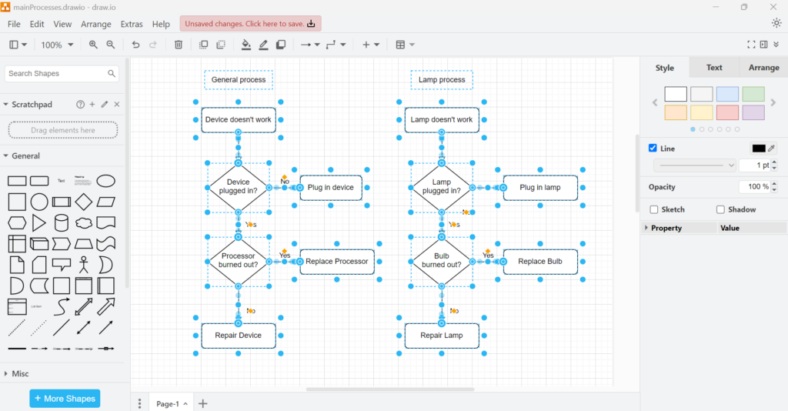
Task: Click the Zoom In magnifier icon
Action: tap(93, 45)
